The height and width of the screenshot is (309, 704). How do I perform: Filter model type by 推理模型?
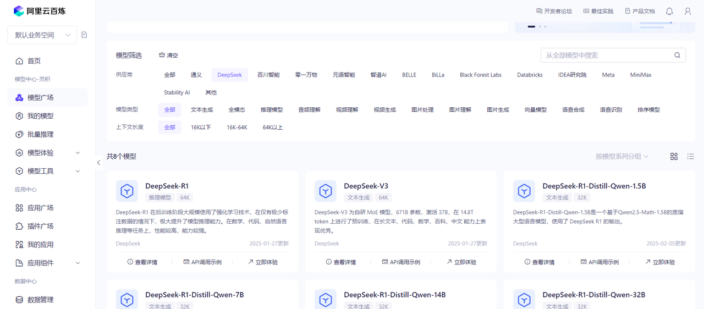click(x=272, y=110)
